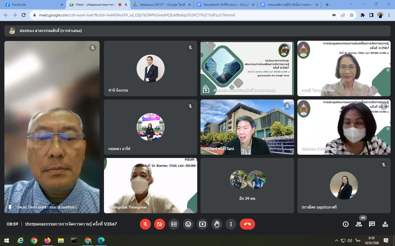Switch to the Facebook tab
The width and height of the screenshot is (395, 246).
click(x=33, y=5)
